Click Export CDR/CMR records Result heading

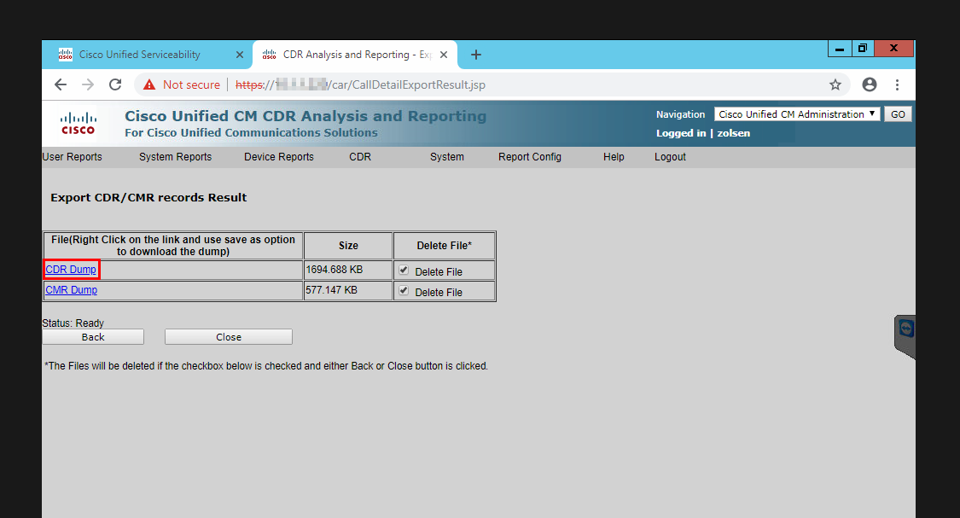pos(148,198)
